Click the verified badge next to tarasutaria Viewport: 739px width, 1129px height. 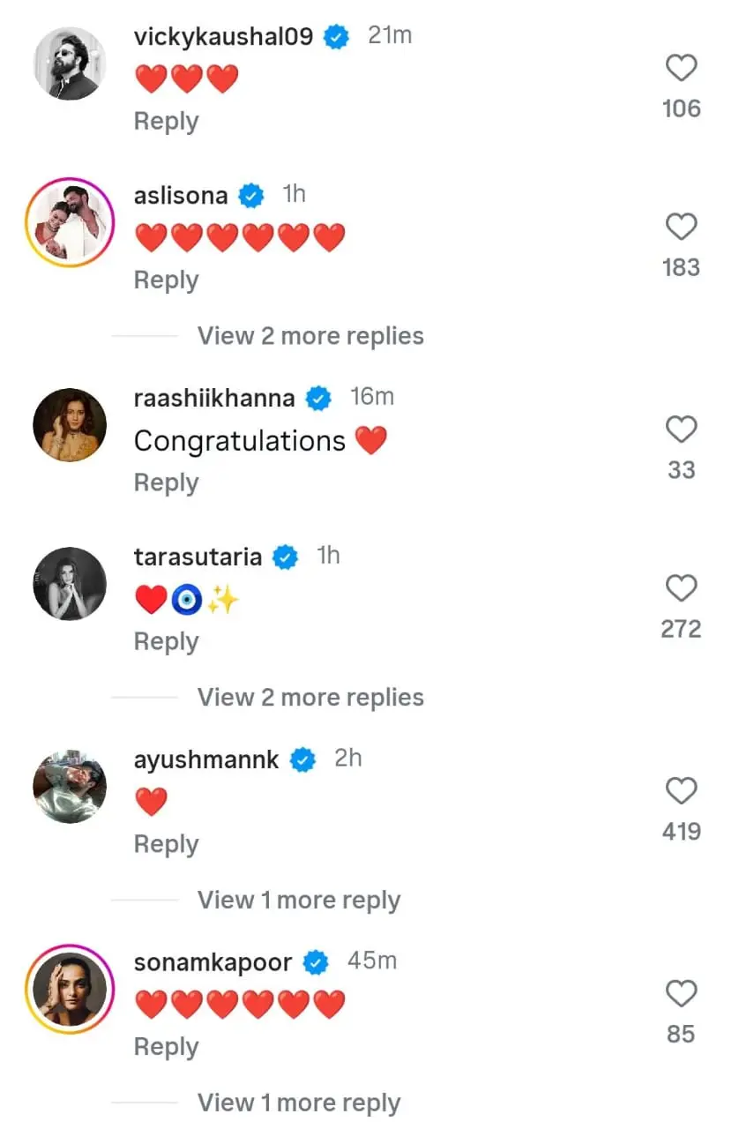285,557
